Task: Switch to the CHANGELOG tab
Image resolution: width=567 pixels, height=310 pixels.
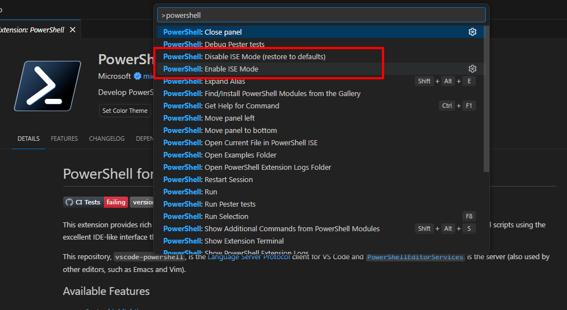Action: (107, 139)
